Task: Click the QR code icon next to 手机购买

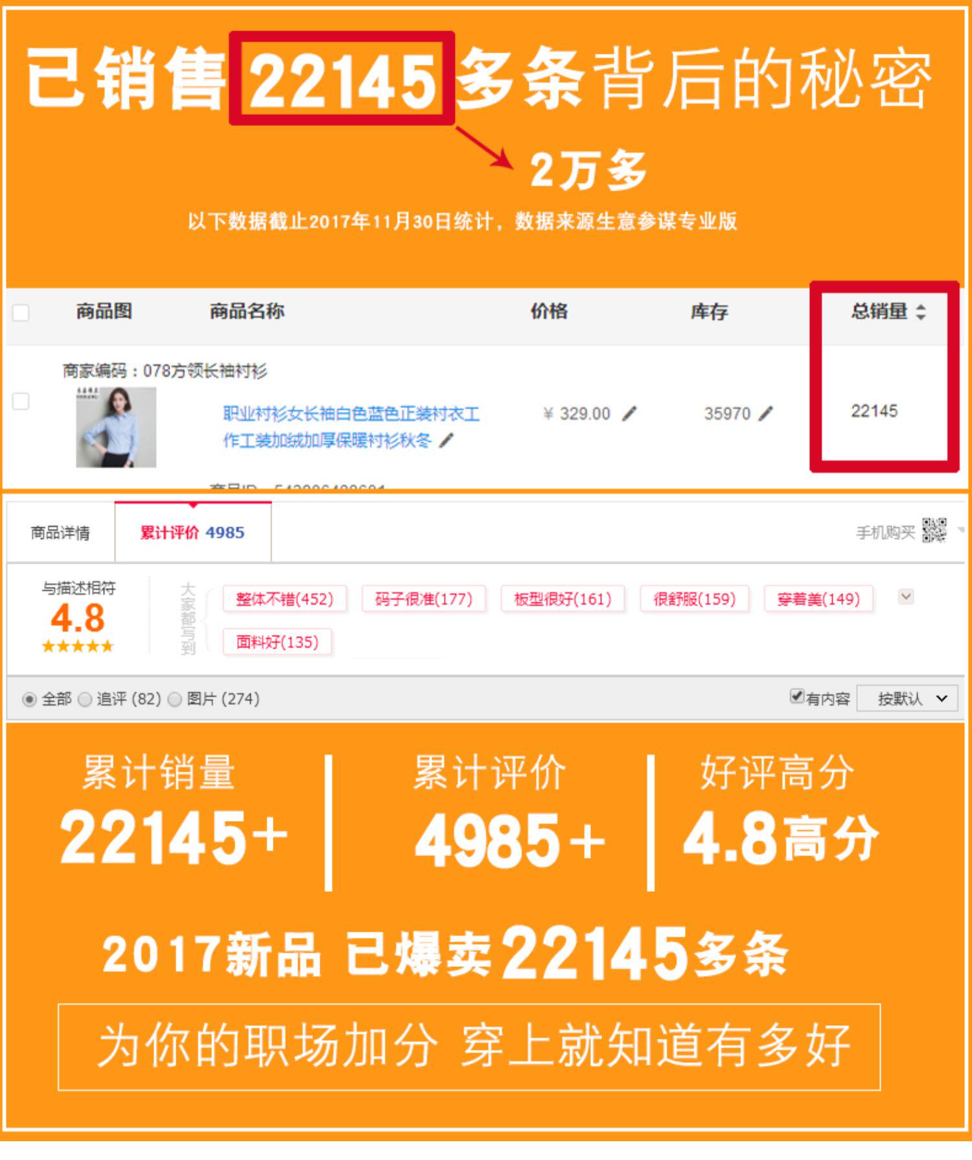Action: pos(934,531)
